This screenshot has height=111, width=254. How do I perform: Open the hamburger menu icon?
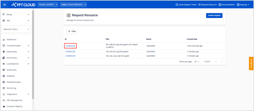4,5
